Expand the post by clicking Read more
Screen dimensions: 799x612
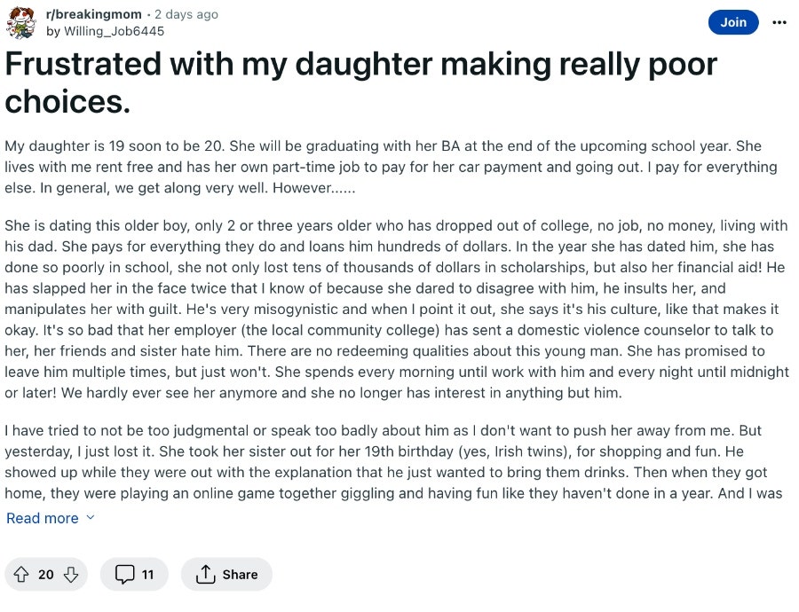pos(42,518)
